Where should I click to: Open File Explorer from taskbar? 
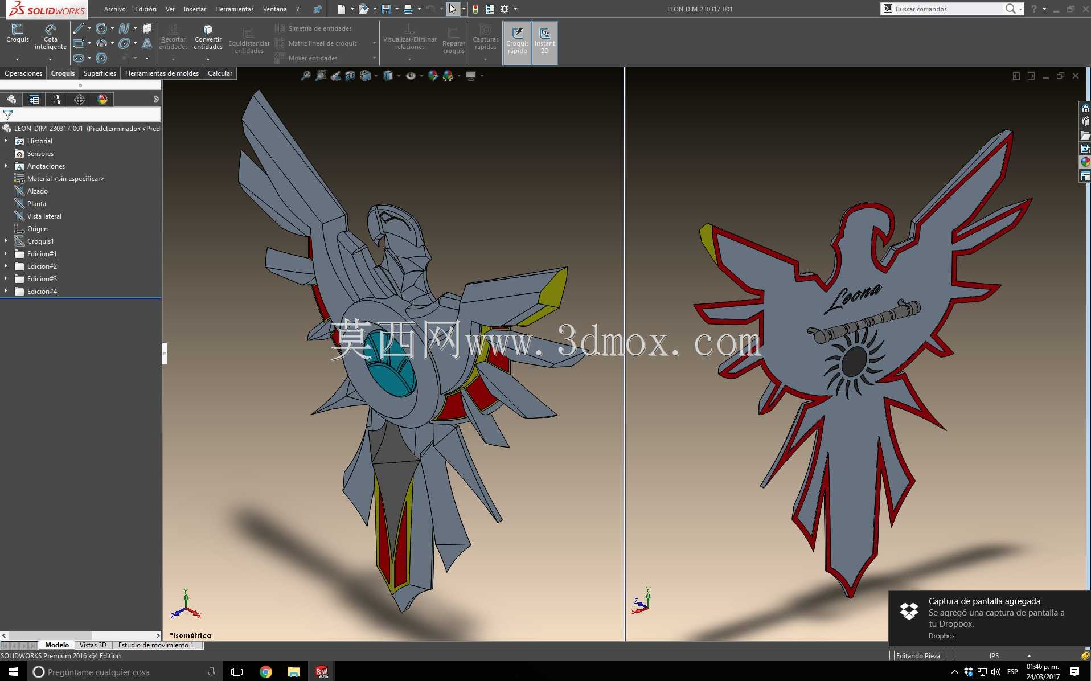293,672
